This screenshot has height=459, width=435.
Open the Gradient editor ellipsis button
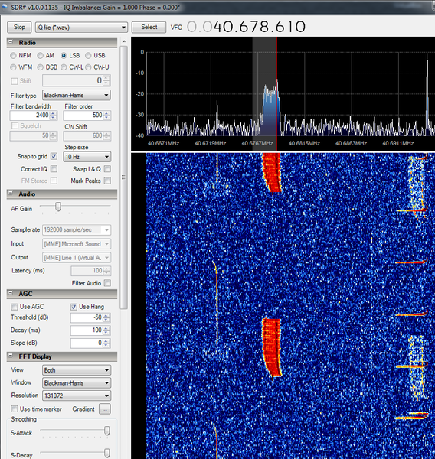pyautogui.click(x=105, y=409)
